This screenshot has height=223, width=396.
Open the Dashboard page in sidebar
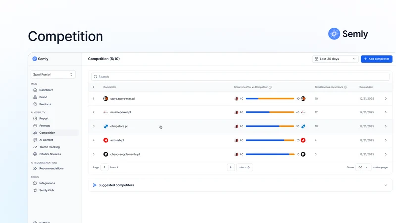pyautogui.click(x=46, y=90)
